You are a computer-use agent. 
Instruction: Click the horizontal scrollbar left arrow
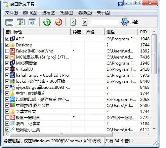click(x=6, y=134)
